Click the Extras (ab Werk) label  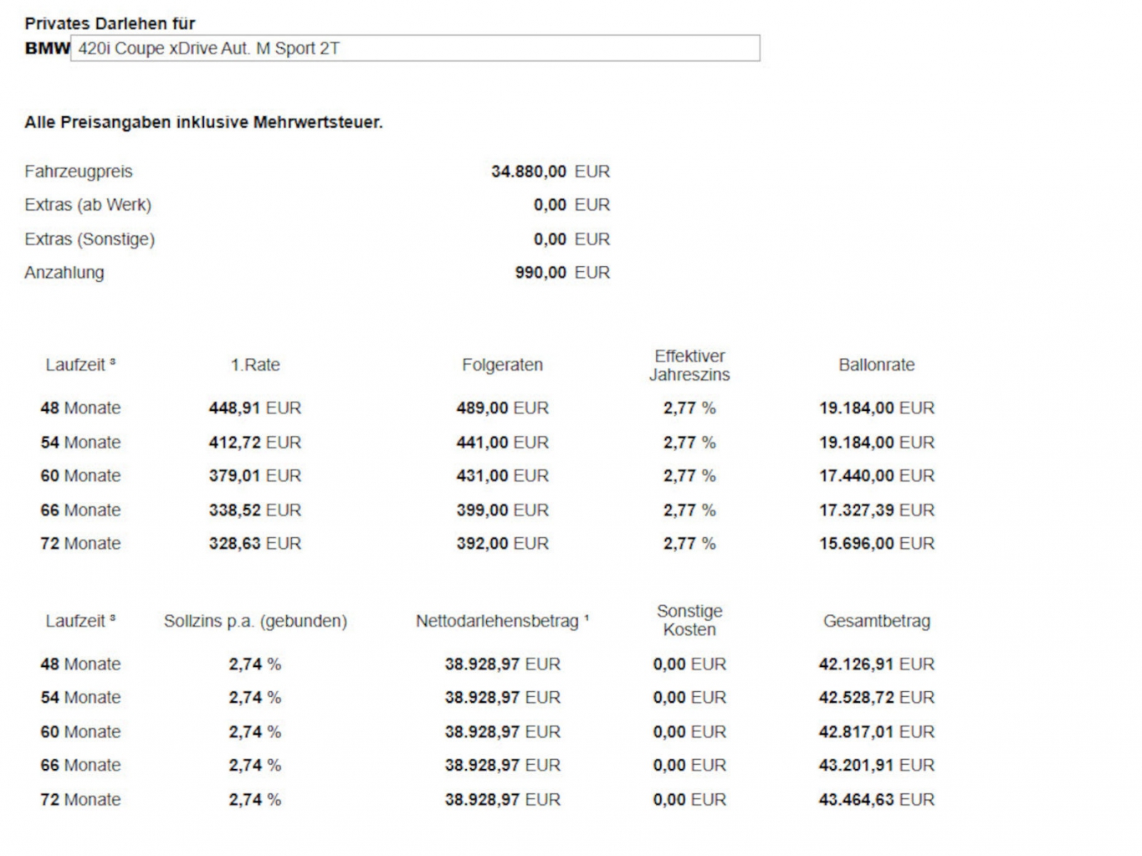tap(88, 205)
